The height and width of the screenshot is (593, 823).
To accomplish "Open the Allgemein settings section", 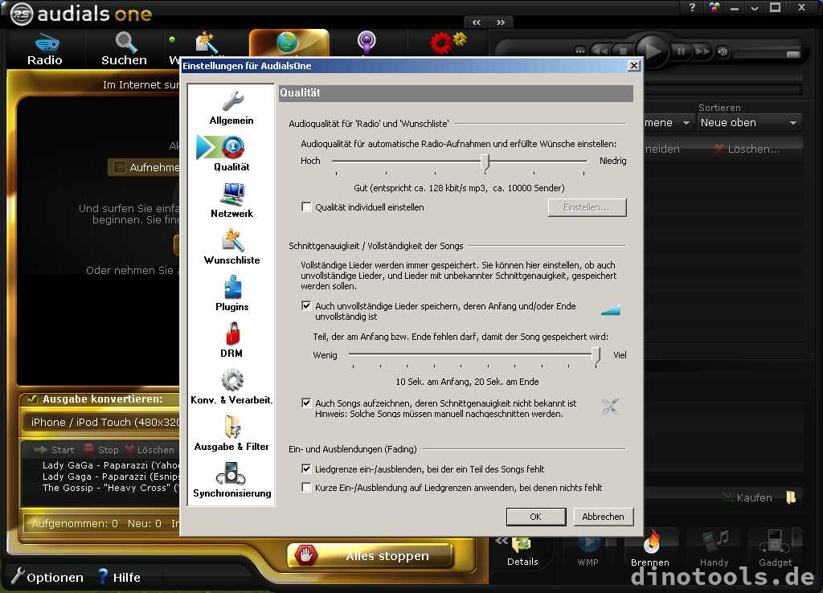I will coord(231,108).
